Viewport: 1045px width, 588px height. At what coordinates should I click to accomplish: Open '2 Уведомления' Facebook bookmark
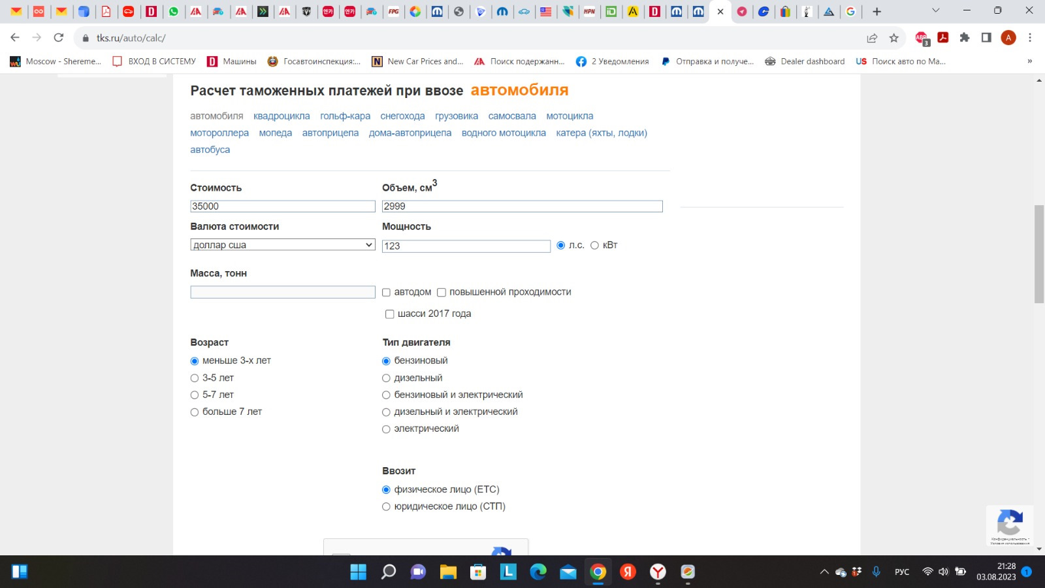pyautogui.click(x=613, y=61)
